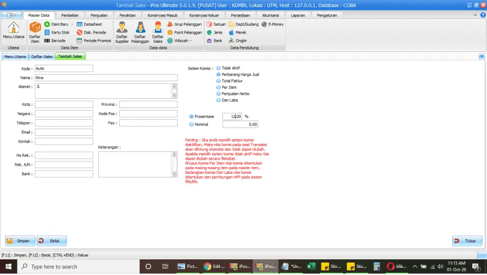
Task: Open Satuan data
Action: pos(216,24)
